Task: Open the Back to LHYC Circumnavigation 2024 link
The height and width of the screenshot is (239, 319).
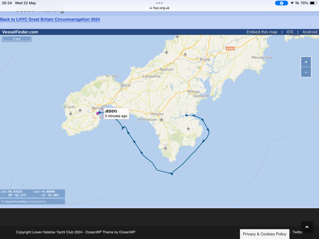Action: pyautogui.click(x=50, y=19)
